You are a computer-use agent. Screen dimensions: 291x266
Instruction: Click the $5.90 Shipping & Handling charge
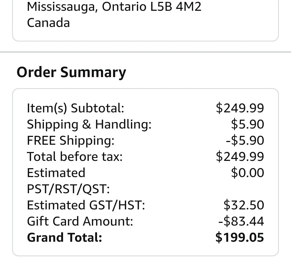click(x=247, y=124)
